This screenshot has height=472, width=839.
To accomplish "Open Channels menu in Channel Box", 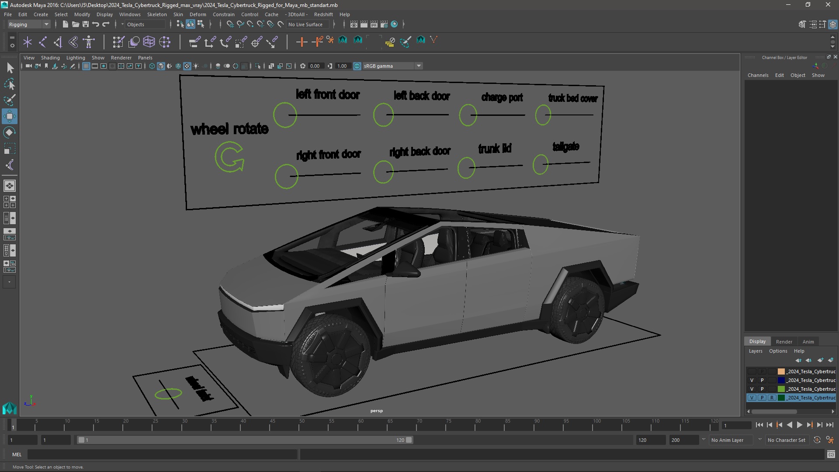I will pyautogui.click(x=758, y=75).
